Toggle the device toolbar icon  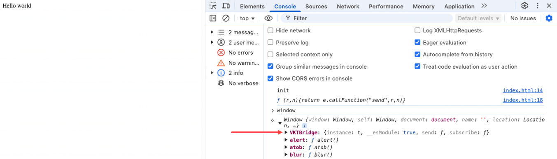click(x=226, y=6)
